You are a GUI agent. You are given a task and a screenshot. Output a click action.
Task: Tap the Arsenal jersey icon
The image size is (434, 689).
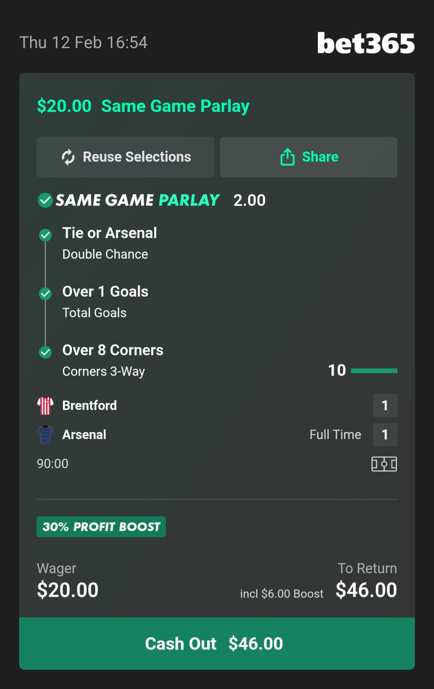[45, 435]
